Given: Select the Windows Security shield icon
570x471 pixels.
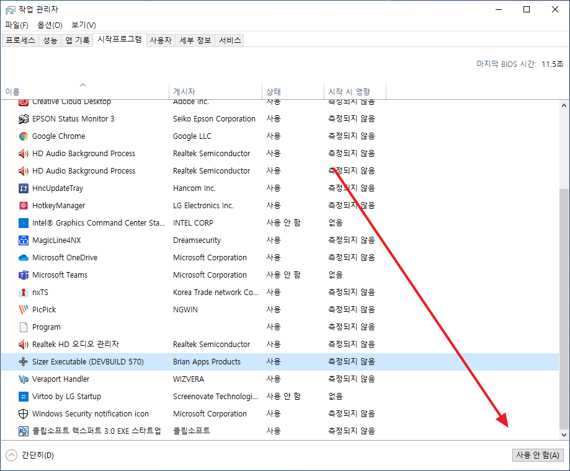Looking at the screenshot, I should [24, 413].
